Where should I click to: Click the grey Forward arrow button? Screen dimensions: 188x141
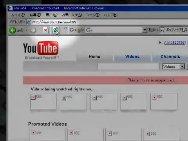click(x=33, y=31)
